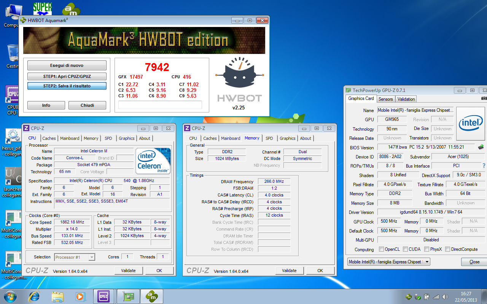Click the Bus Interface question mark in GPU-Z
The height and width of the screenshot is (304, 487).
coord(484,166)
